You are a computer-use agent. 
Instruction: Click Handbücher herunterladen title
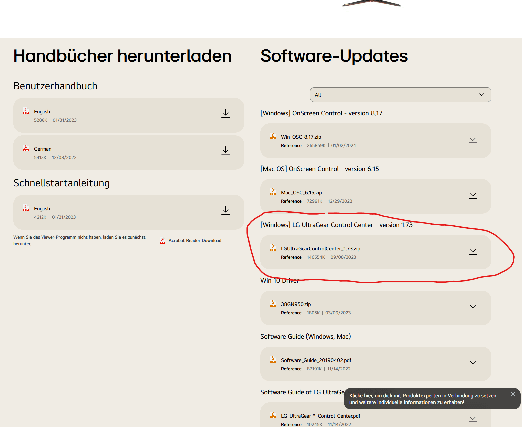(x=123, y=56)
